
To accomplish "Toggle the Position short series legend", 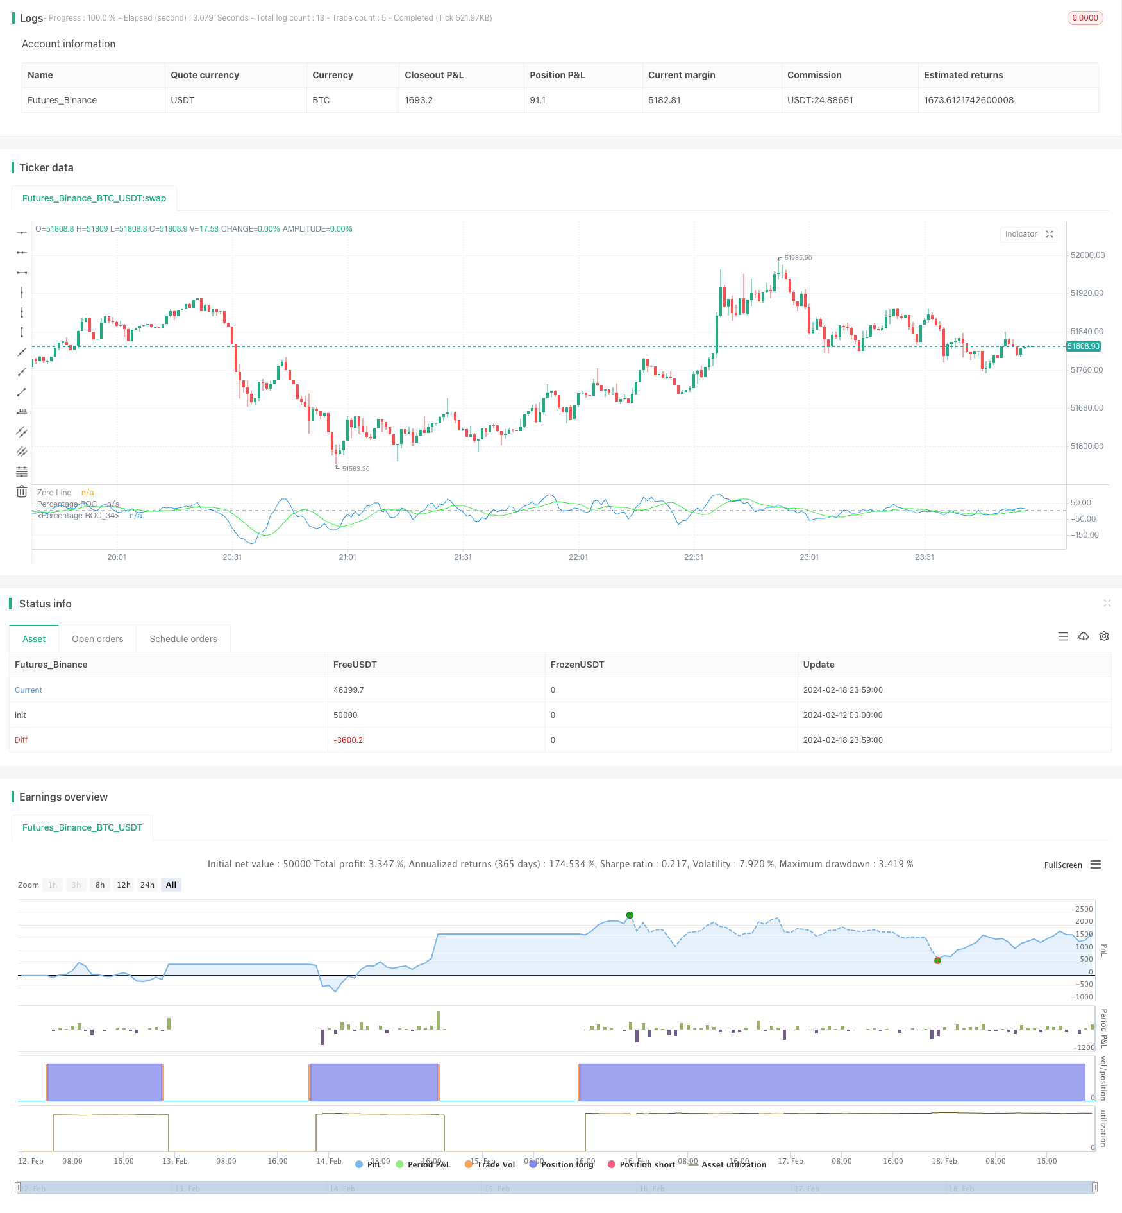I will coord(642,1164).
